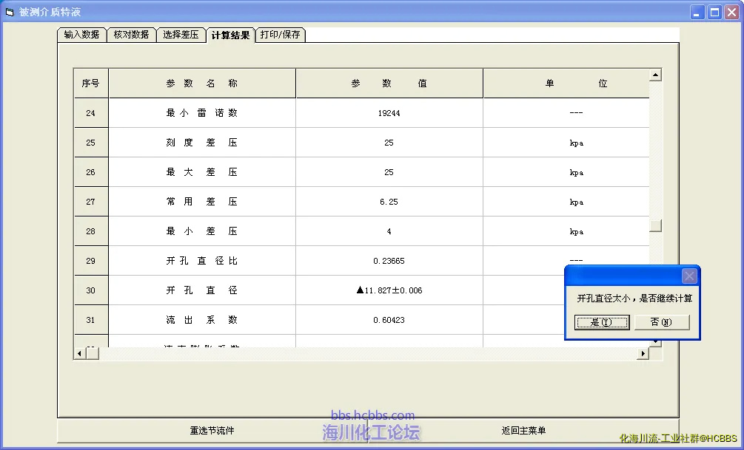The height and width of the screenshot is (450, 744).
Task: Open the 核对数据 tab
Action: (131, 35)
